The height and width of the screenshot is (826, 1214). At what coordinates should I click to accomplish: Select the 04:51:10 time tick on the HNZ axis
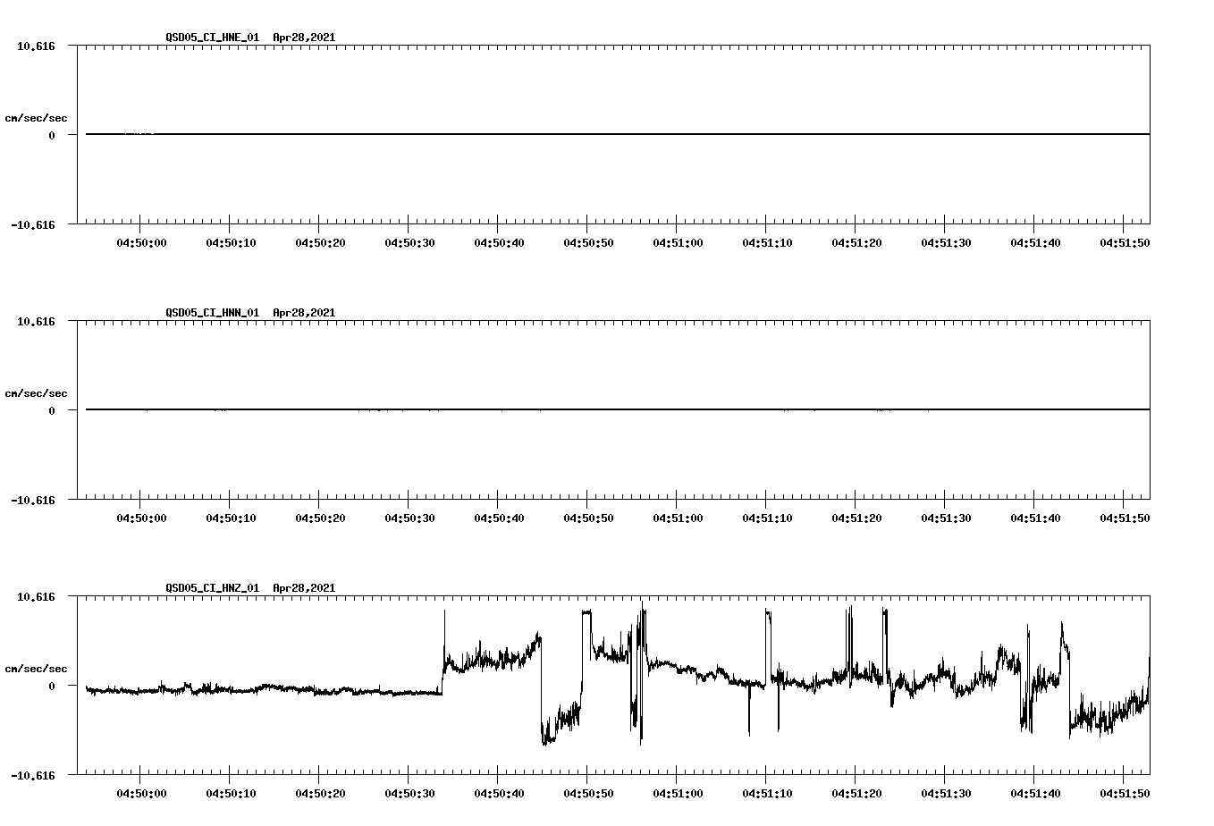tap(765, 791)
